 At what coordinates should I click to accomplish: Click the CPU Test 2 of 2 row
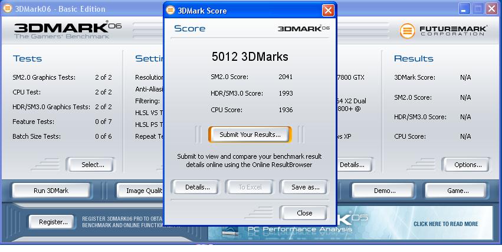click(x=62, y=92)
